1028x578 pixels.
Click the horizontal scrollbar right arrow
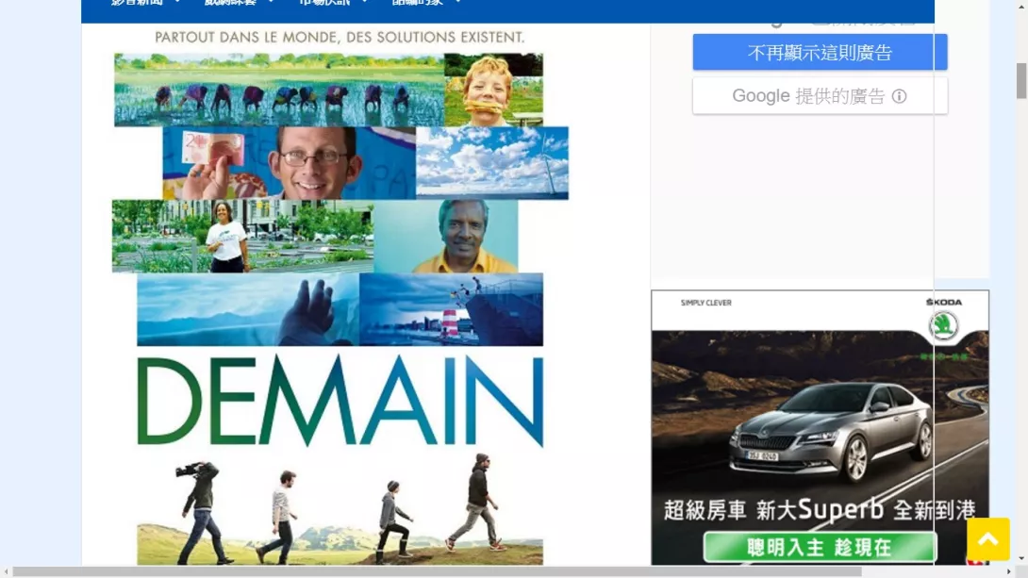(x=1009, y=572)
